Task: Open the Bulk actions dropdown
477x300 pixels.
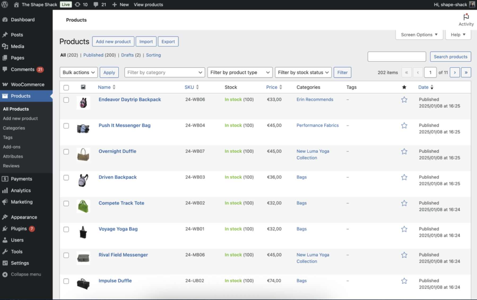Action: click(79, 72)
